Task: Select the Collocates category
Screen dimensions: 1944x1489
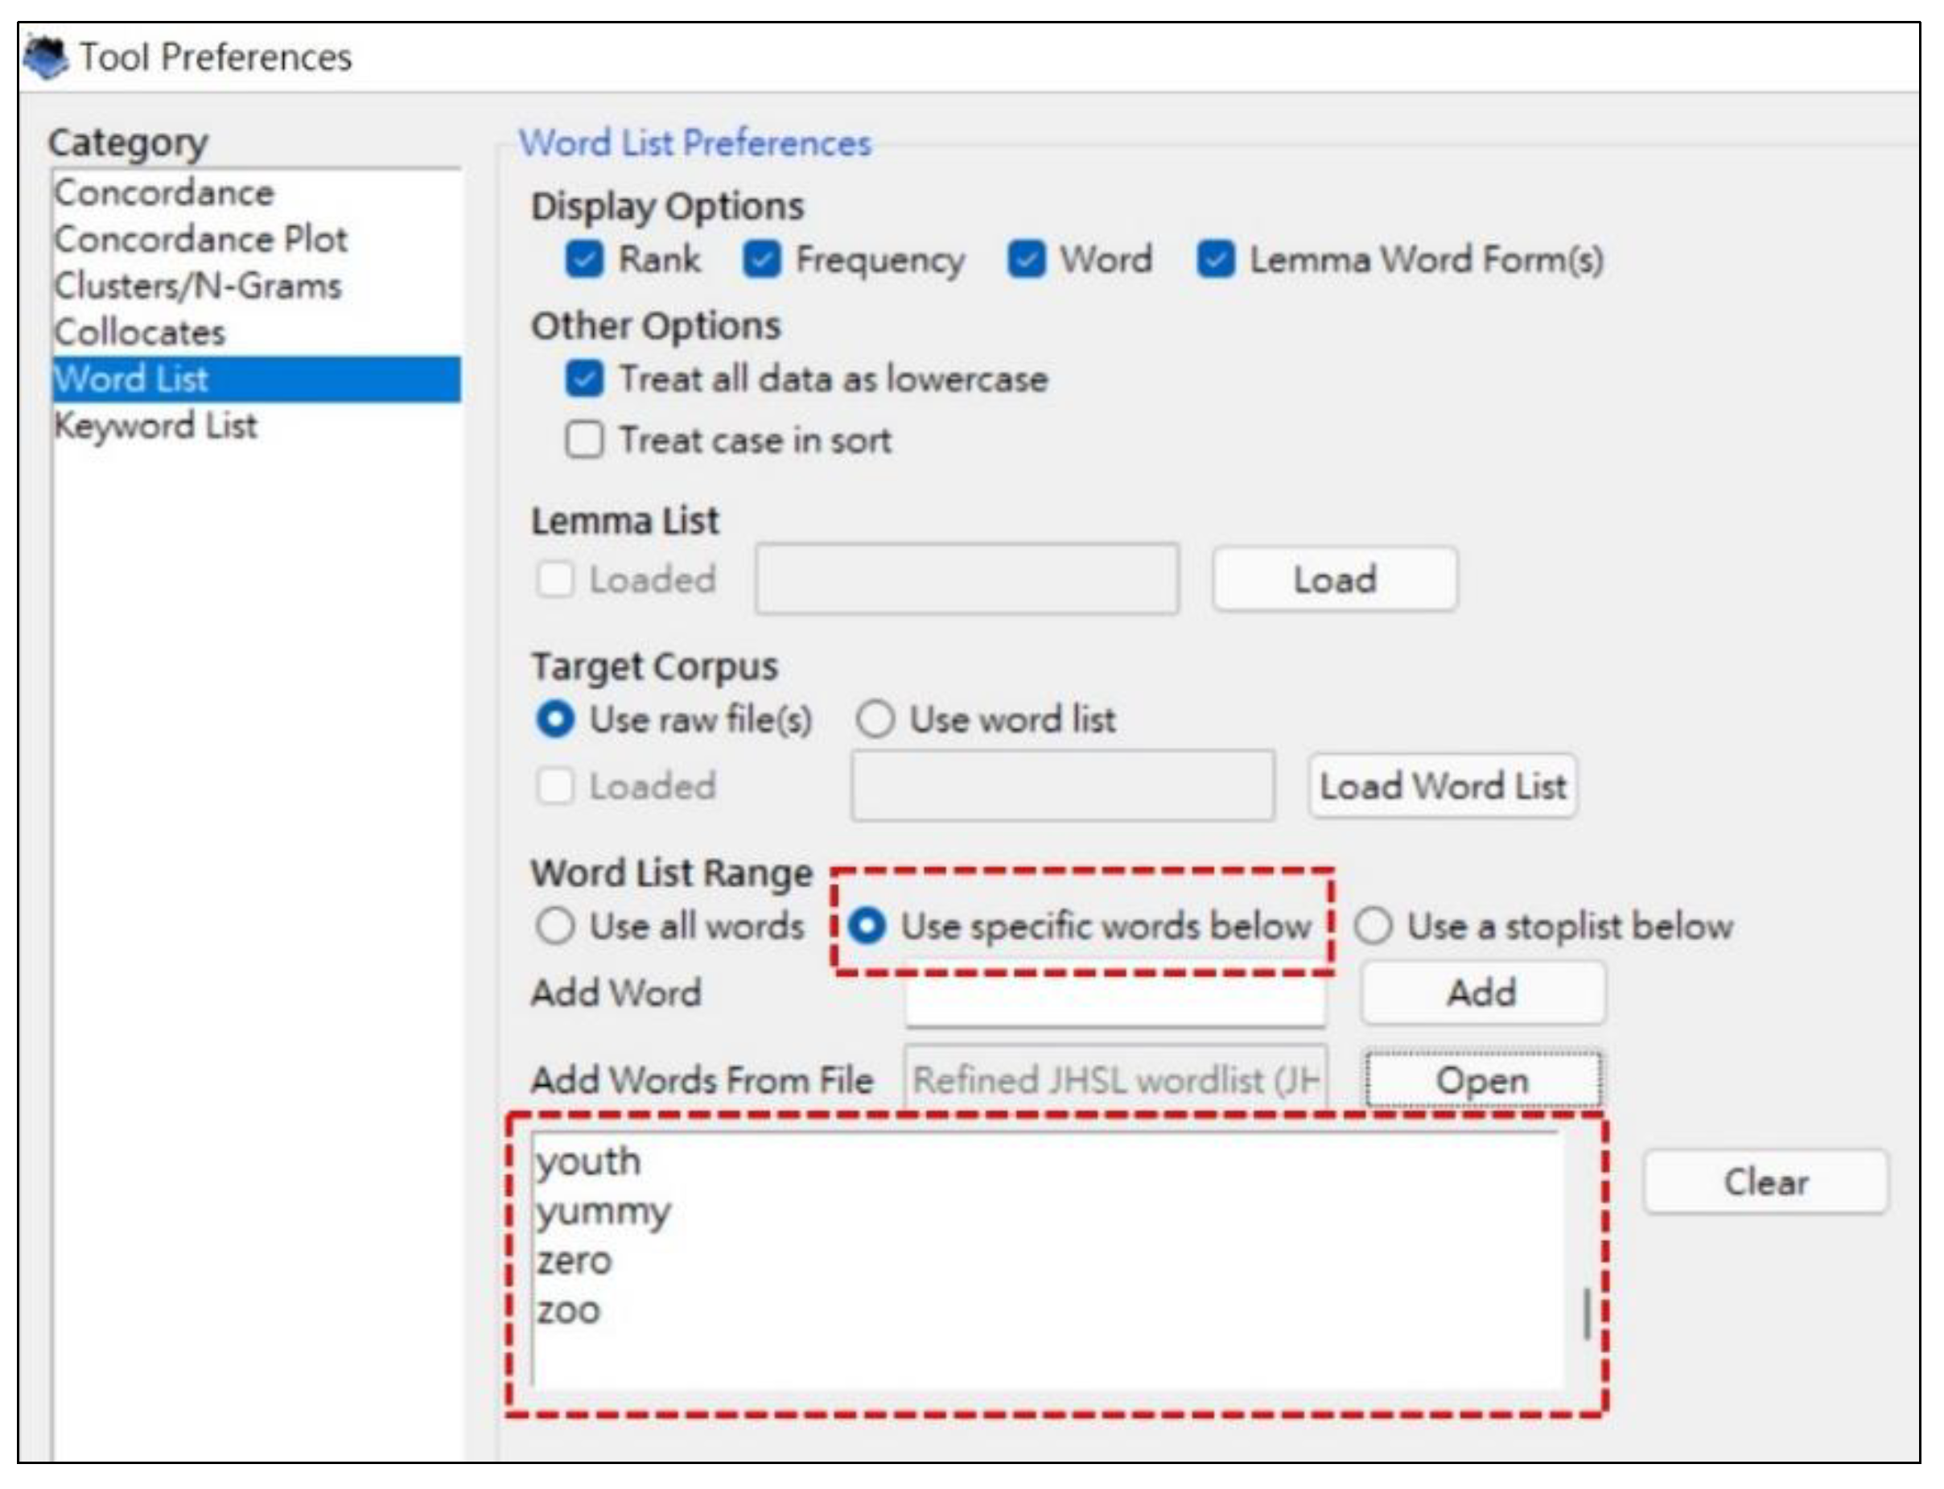Action: [x=140, y=332]
